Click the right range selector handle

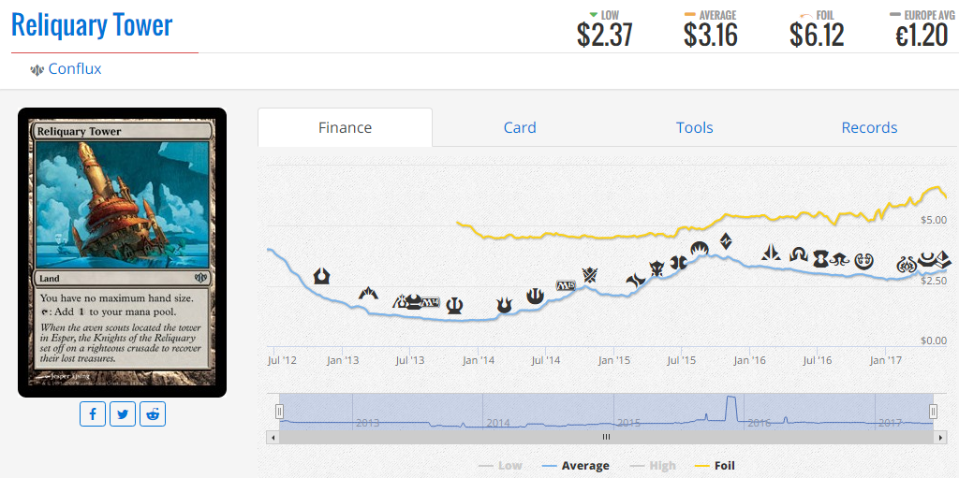[x=934, y=412]
